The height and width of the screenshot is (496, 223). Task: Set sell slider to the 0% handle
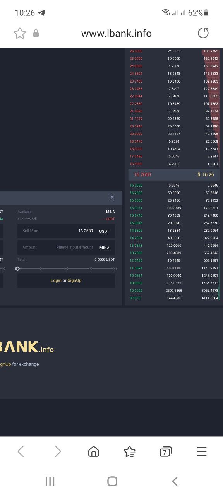[x=17, y=269]
